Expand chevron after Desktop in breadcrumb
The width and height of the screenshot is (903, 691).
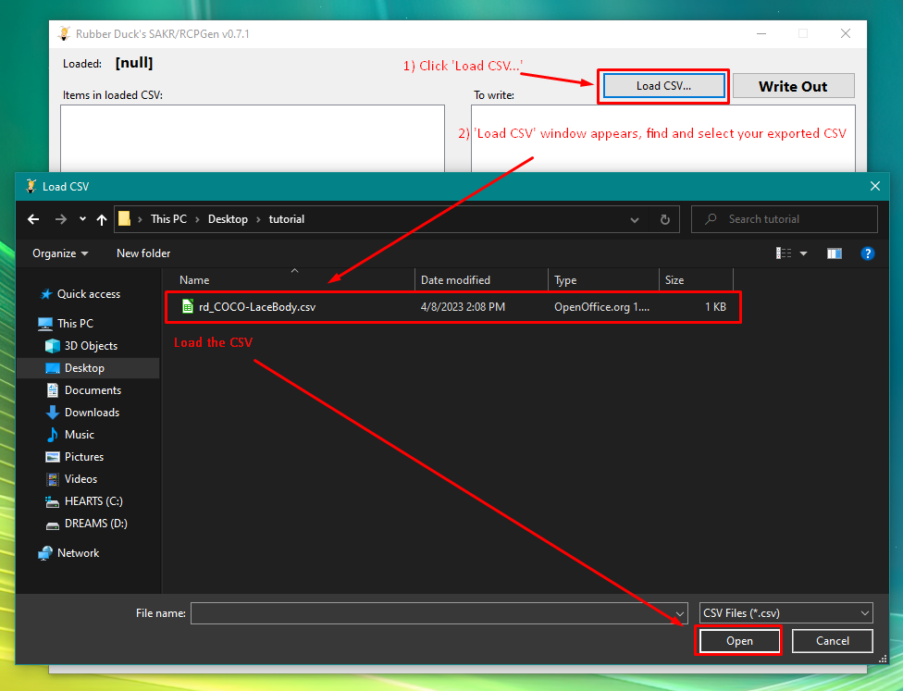click(258, 219)
